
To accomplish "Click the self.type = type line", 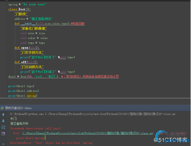I will pos(33,43).
